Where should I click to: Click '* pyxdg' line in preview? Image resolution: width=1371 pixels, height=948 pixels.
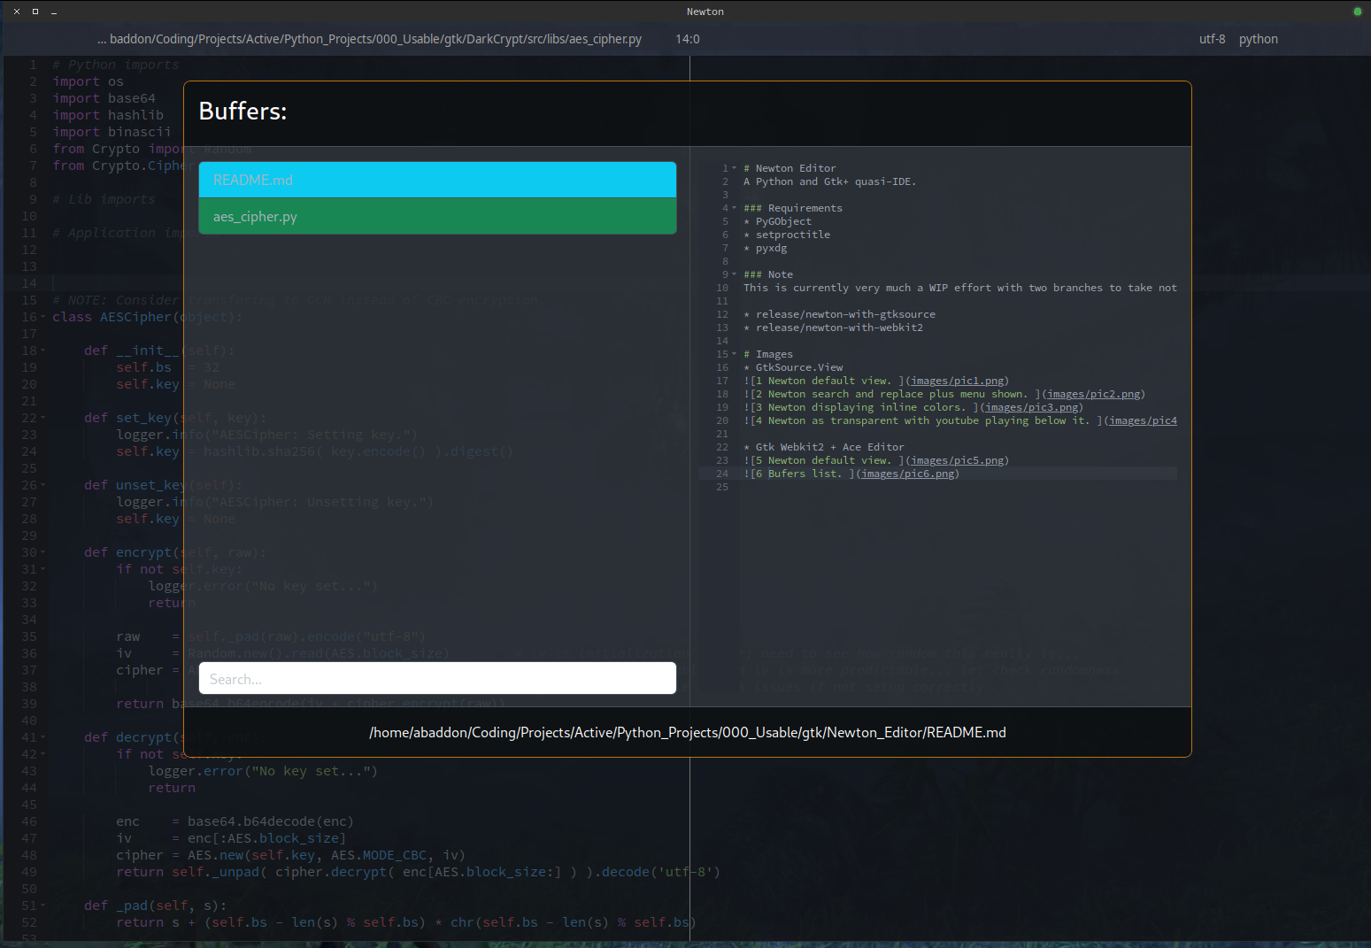(x=765, y=248)
